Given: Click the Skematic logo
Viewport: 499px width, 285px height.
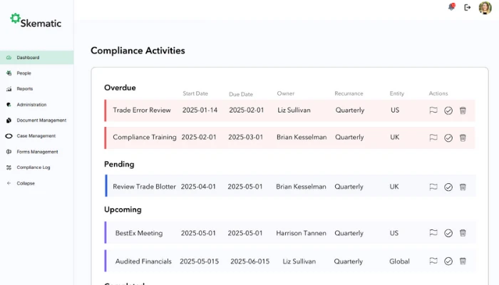Looking at the screenshot, I should [36, 21].
